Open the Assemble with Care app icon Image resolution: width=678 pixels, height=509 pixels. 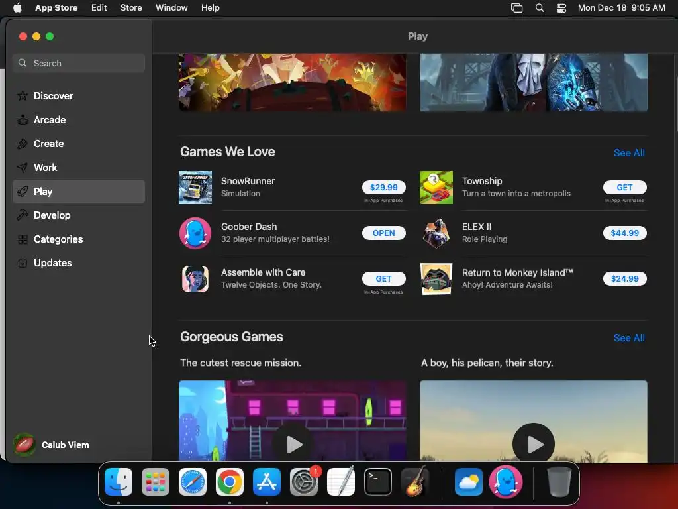coord(195,279)
